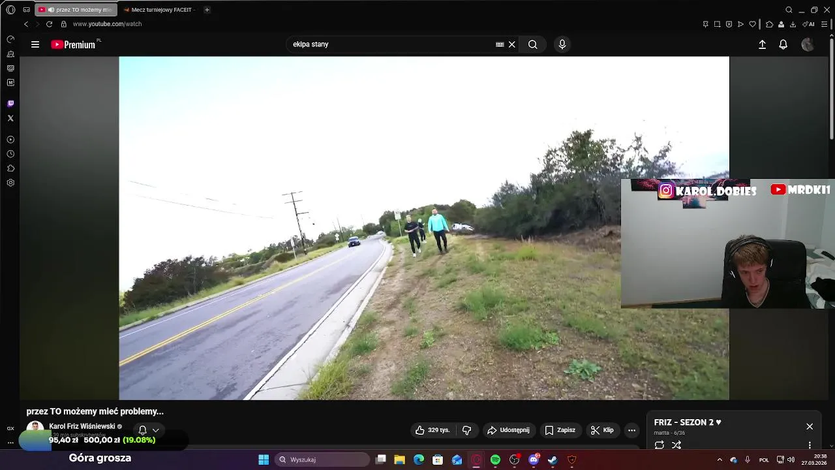
Task: Toggle channel notification bell for Friz
Action: [x=142, y=430]
